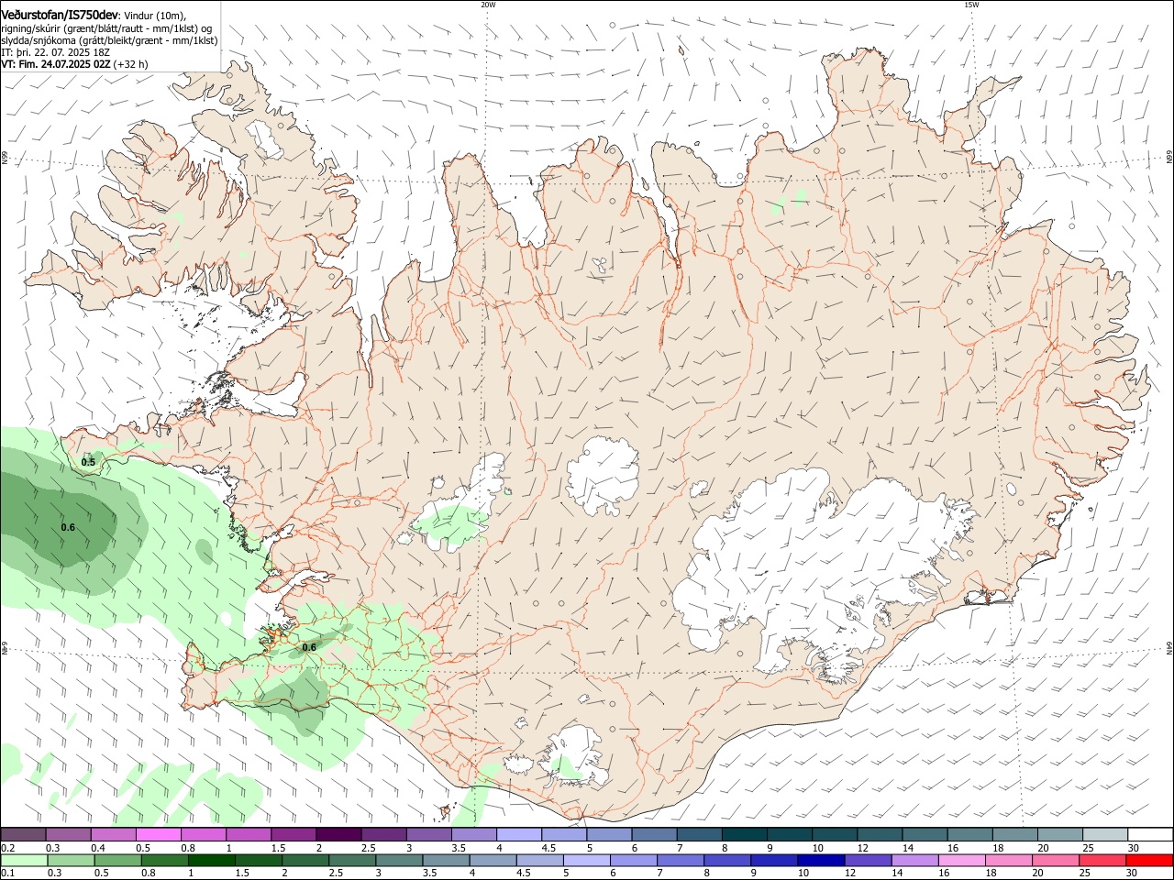Pick upper legend swatch between 4 and 4.5
Viewport: 1174px width, 880px height.
tap(518, 835)
